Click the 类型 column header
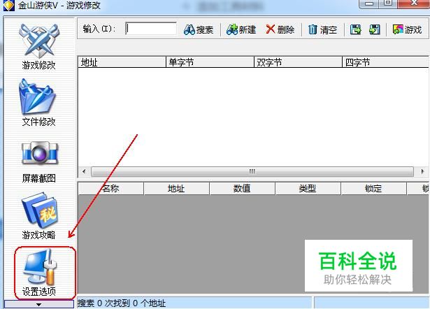The width and height of the screenshot is (430, 309). click(308, 189)
